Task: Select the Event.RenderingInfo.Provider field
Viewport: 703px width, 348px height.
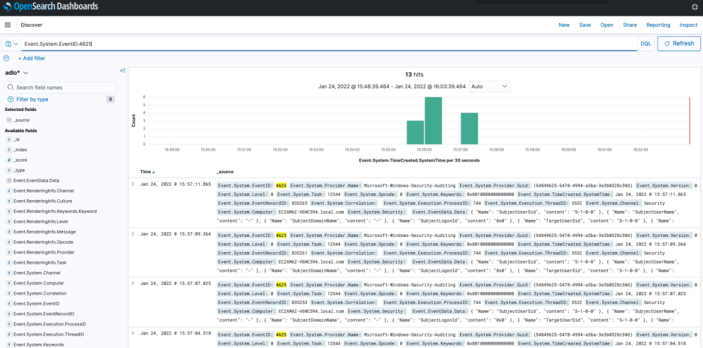Action: click(x=44, y=252)
